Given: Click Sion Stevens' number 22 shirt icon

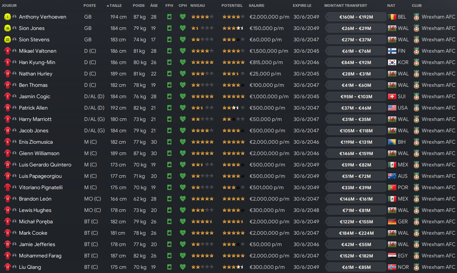Looking at the screenshot, I should [7, 39].
